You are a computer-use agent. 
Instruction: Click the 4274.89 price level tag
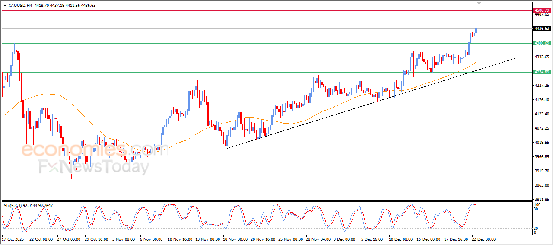tap(542, 72)
